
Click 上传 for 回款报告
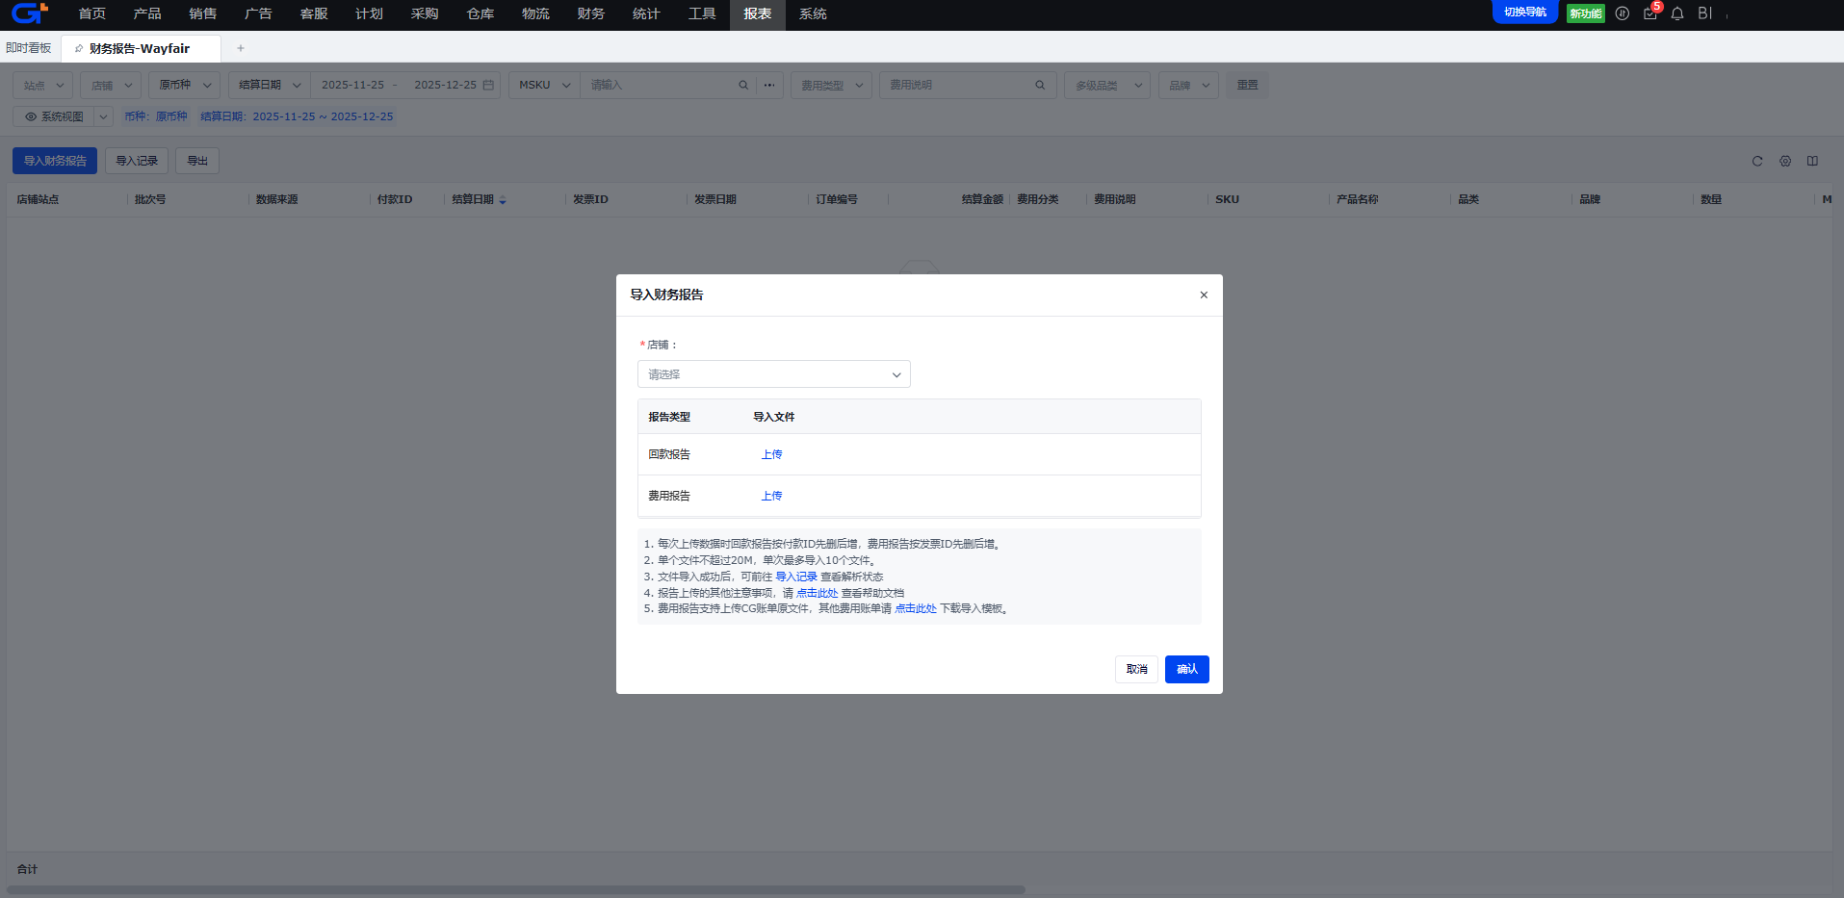point(772,454)
